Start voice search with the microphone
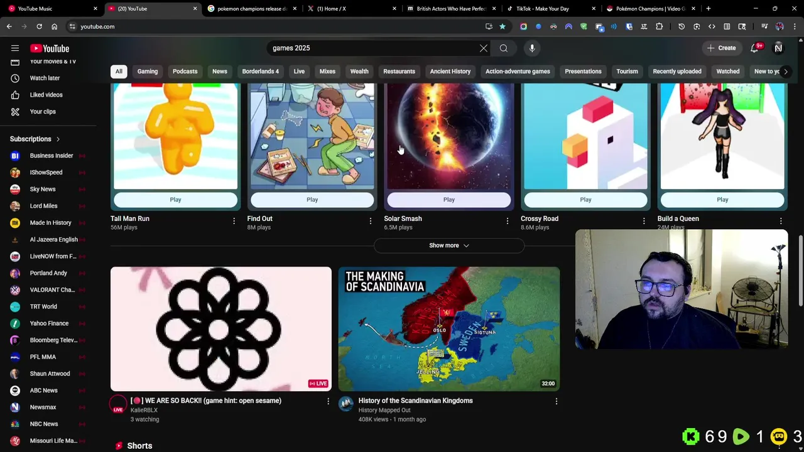The height and width of the screenshot is (452, 804). 532,48
